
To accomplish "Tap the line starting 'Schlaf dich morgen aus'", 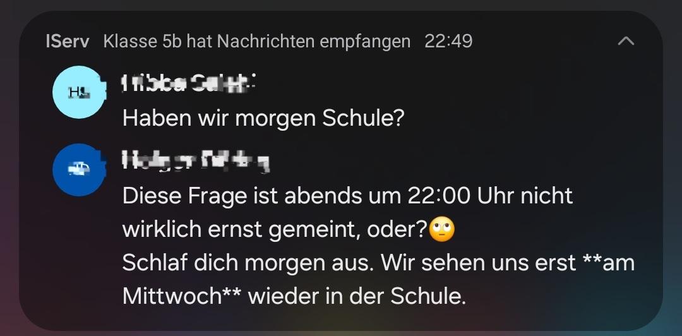I will (378, 263).
